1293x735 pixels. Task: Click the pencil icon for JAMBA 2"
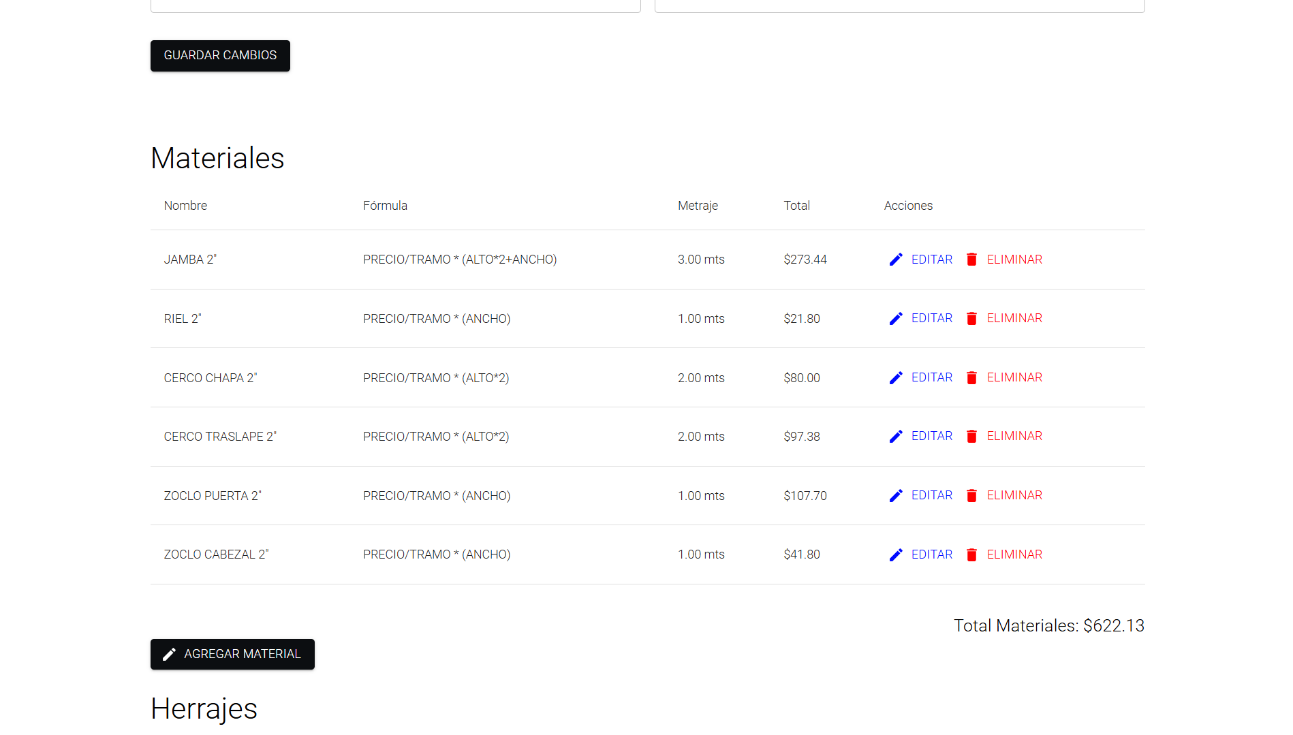coord(896,260)
